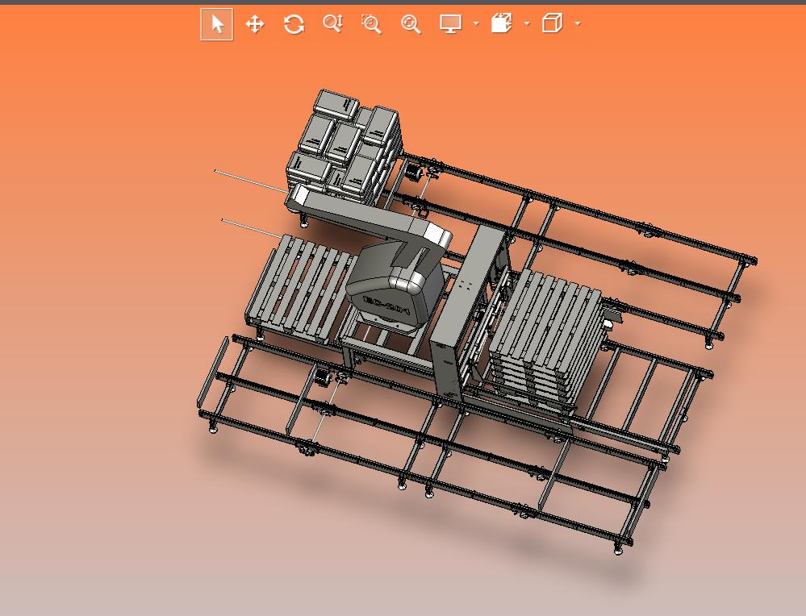Open the monitor display dropdown arrow

[x=476, y=23]
